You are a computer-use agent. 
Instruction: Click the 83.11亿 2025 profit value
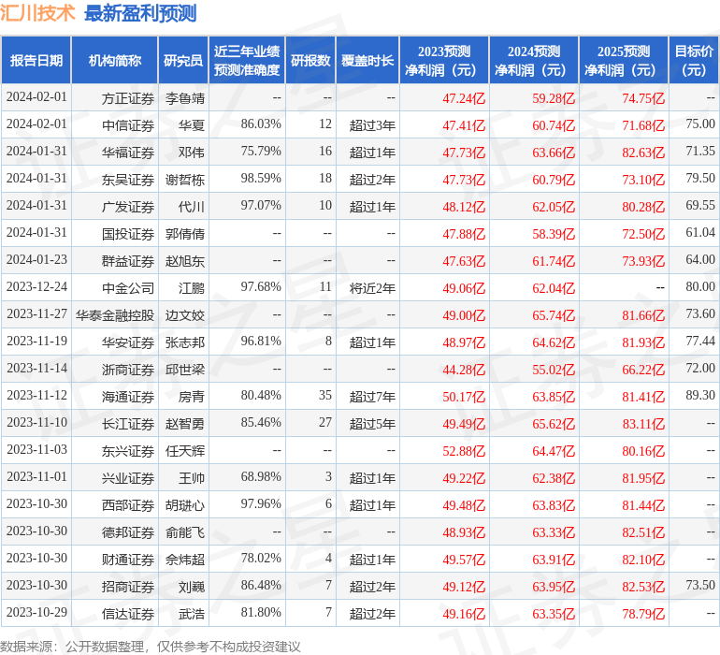pos(643,423)
